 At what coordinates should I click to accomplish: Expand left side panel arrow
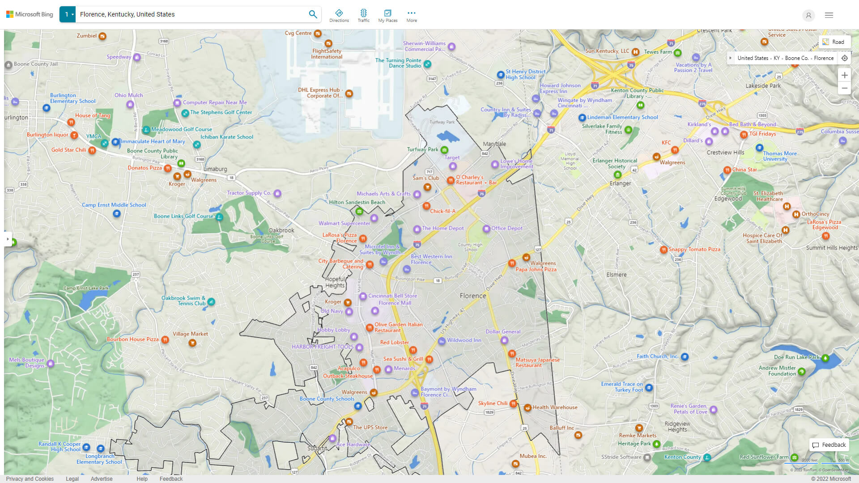8,239
